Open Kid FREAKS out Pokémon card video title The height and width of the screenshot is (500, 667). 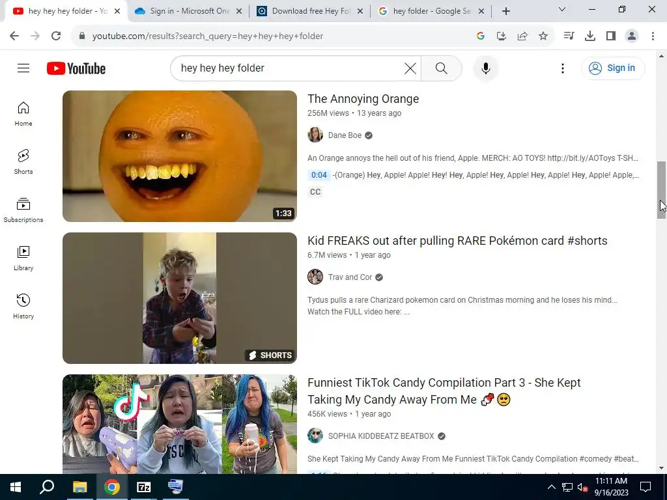pos(457,241)
